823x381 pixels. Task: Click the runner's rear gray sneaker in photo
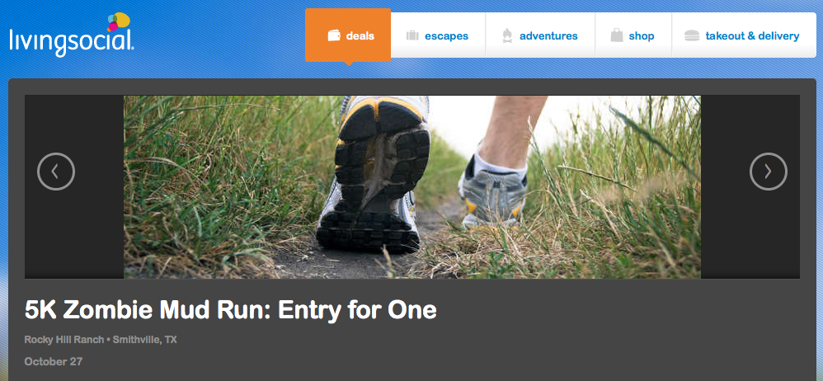tap(492, 193)
